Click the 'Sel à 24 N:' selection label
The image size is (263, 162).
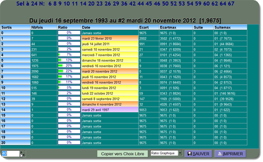pyautogui.click(x=30, y=3)
